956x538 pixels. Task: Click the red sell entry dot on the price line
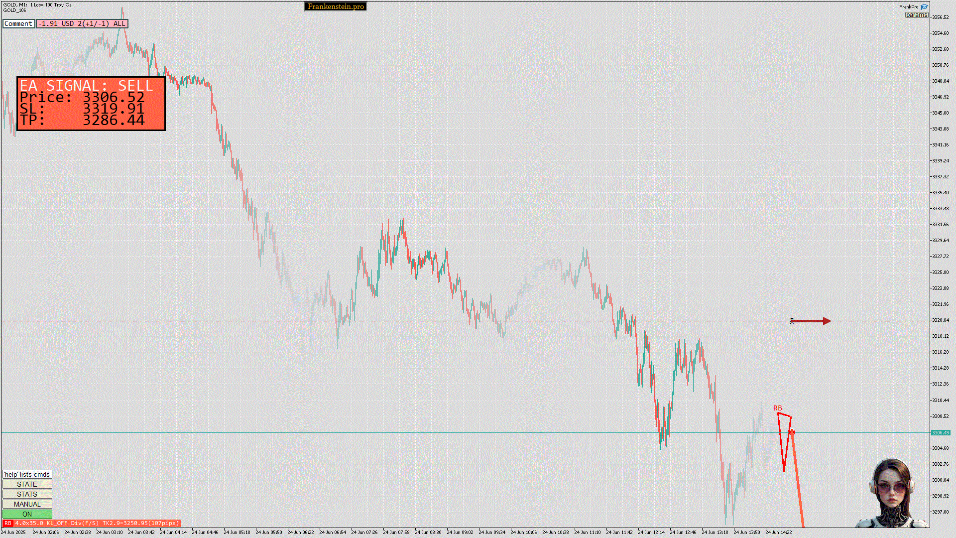click(x=792, y=432)
